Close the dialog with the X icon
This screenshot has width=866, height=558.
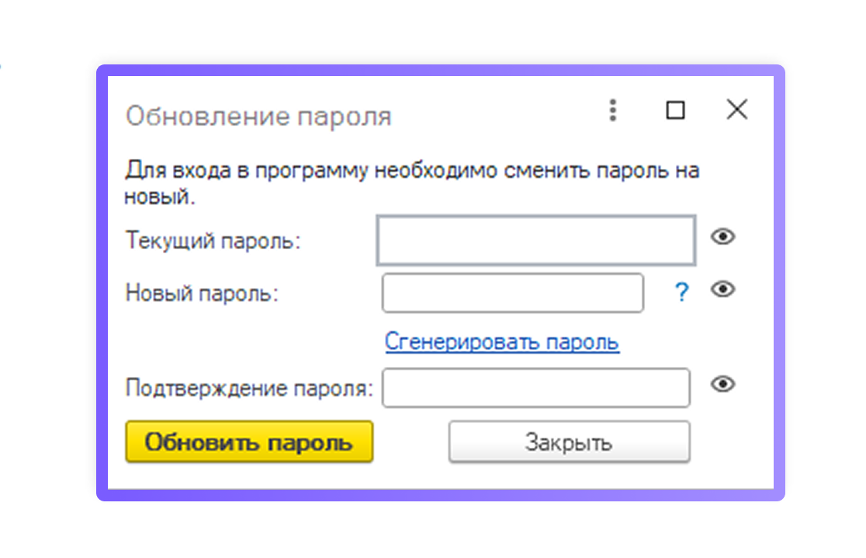tap(736, 110)
